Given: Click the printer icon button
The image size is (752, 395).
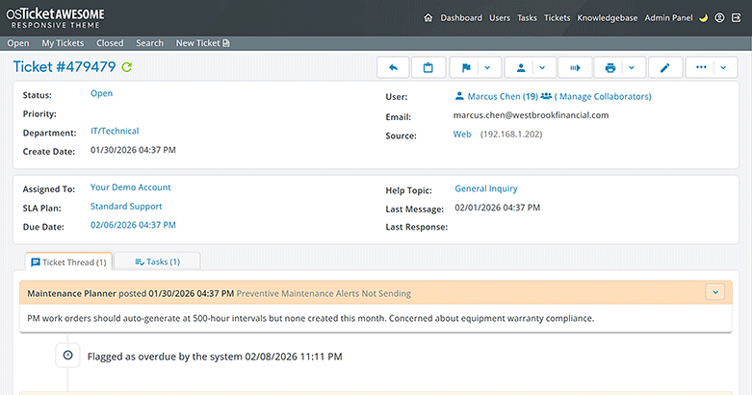Looking at the screenshot, I should click(610, 68).
